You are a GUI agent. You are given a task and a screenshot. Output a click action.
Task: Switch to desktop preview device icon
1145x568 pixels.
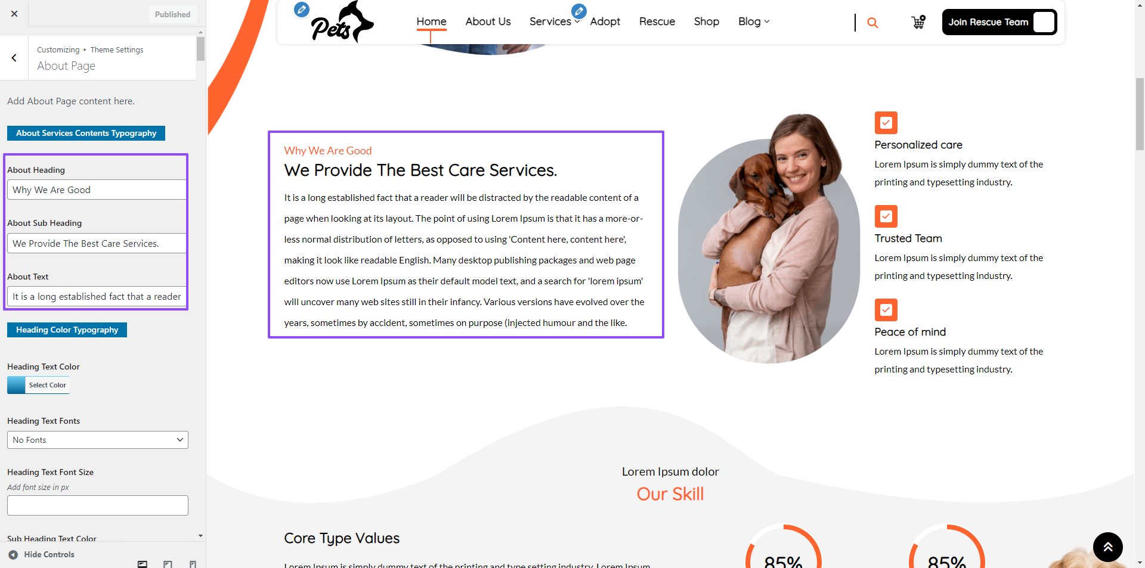[143, 564]
